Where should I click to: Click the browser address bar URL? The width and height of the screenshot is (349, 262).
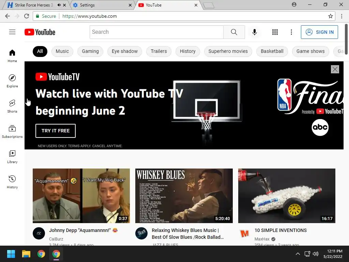tap(90, 16)
